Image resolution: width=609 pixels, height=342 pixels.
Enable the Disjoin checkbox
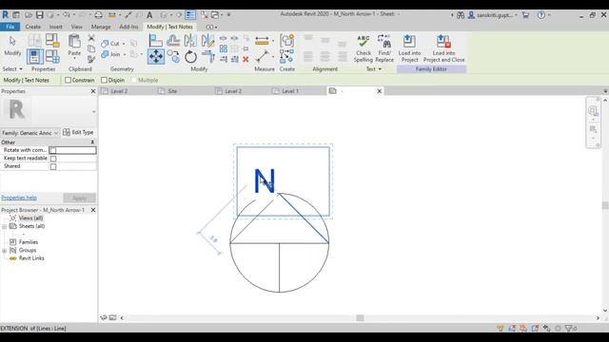point(104,80)
